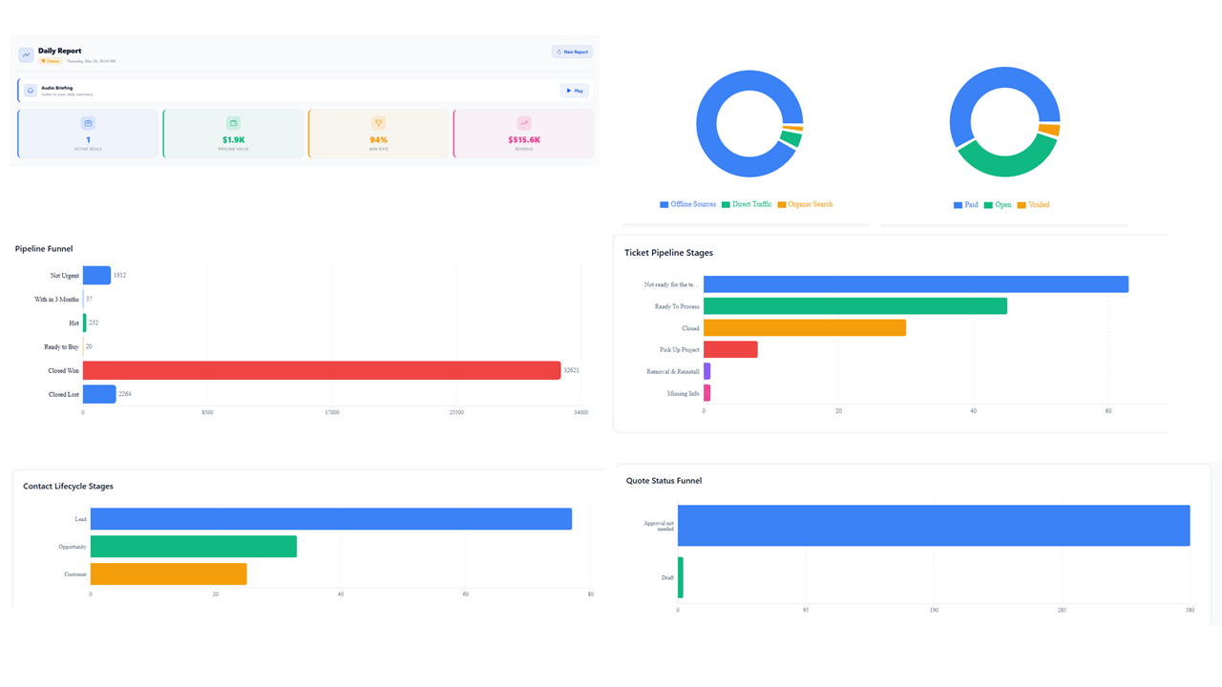Select the Closed Won bar in Pipeline Funnel

tap(320, 370)
